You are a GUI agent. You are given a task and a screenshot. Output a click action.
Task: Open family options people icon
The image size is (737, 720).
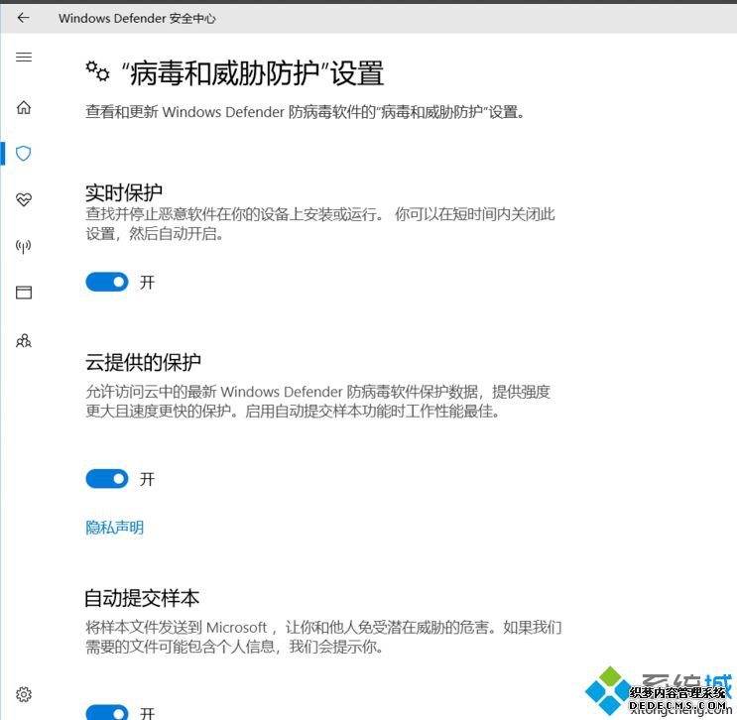(24, 340)
